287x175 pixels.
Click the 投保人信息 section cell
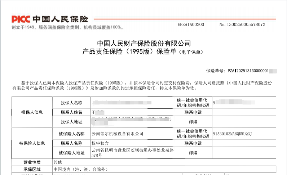coord(32,112)
